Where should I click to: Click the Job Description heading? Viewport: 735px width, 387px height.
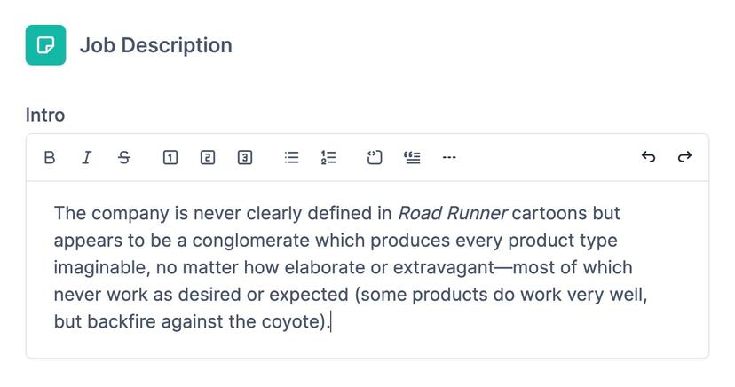point(156,45)
